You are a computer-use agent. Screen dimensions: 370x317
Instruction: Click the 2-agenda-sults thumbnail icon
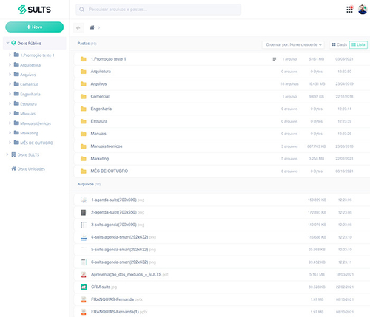tap(84, 212)
